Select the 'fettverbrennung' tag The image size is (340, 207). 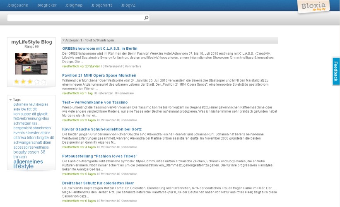pyautogui.click(x=27, y=118)
